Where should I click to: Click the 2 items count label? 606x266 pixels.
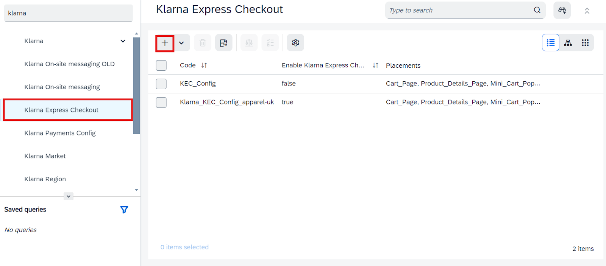click(x=583, y=249)
